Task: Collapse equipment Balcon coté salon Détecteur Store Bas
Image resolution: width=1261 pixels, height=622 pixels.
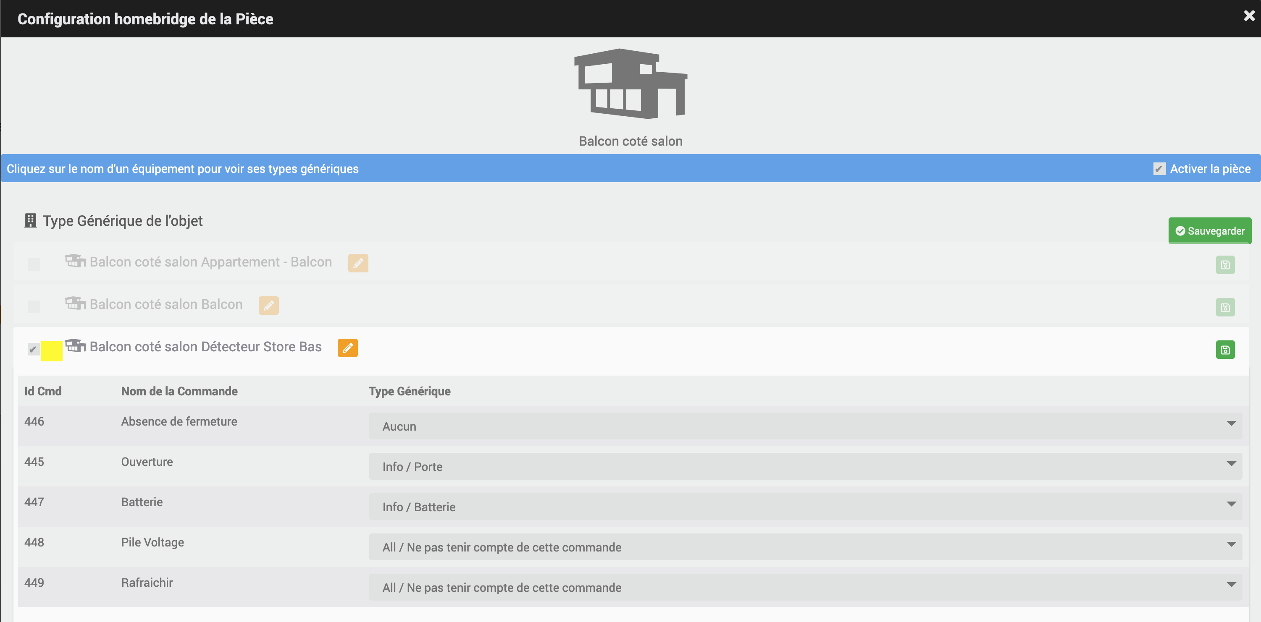Action: pos(205,347)
